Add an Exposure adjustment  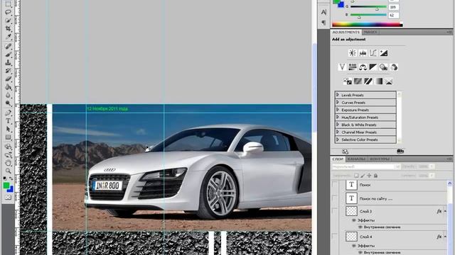coord(384,53)
